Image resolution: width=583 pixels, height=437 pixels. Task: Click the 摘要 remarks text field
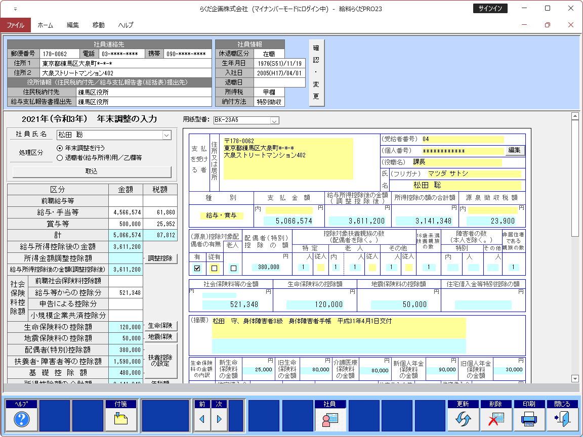coord(339,328)
